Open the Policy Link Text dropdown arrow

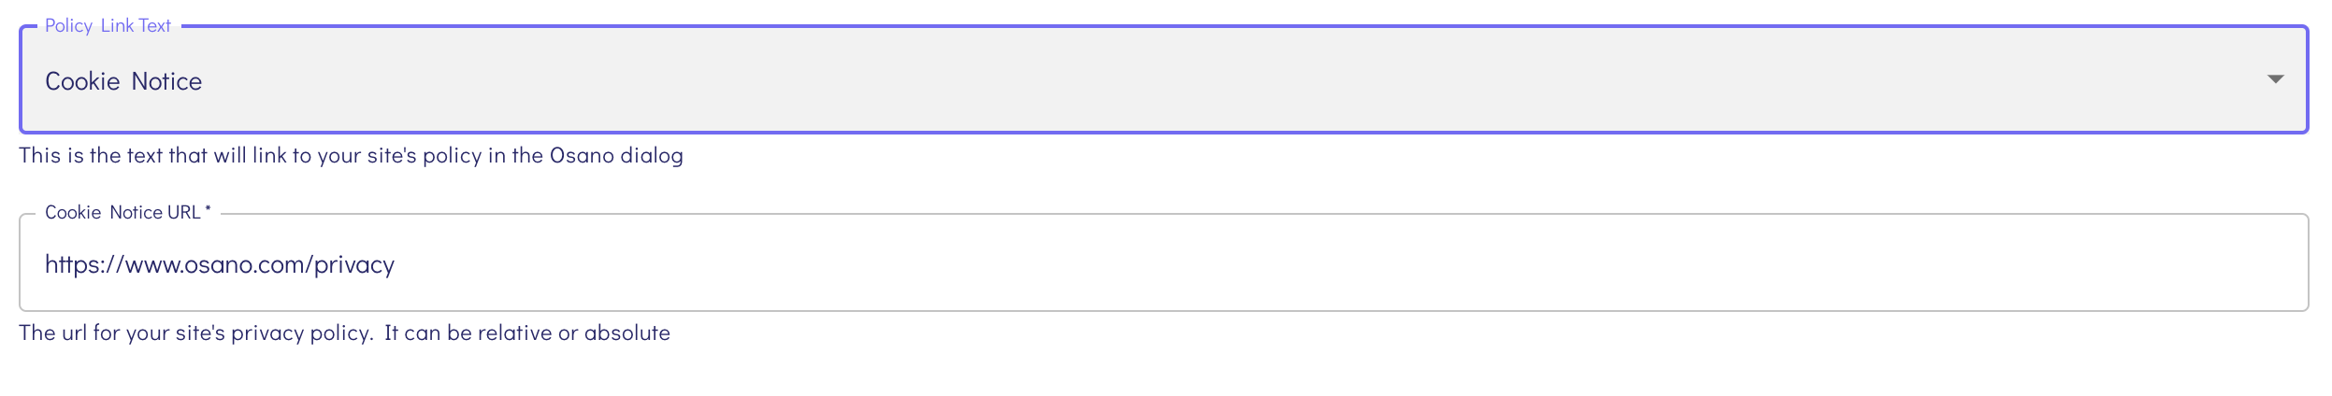pyautogui.click(x=2275, y=79)
